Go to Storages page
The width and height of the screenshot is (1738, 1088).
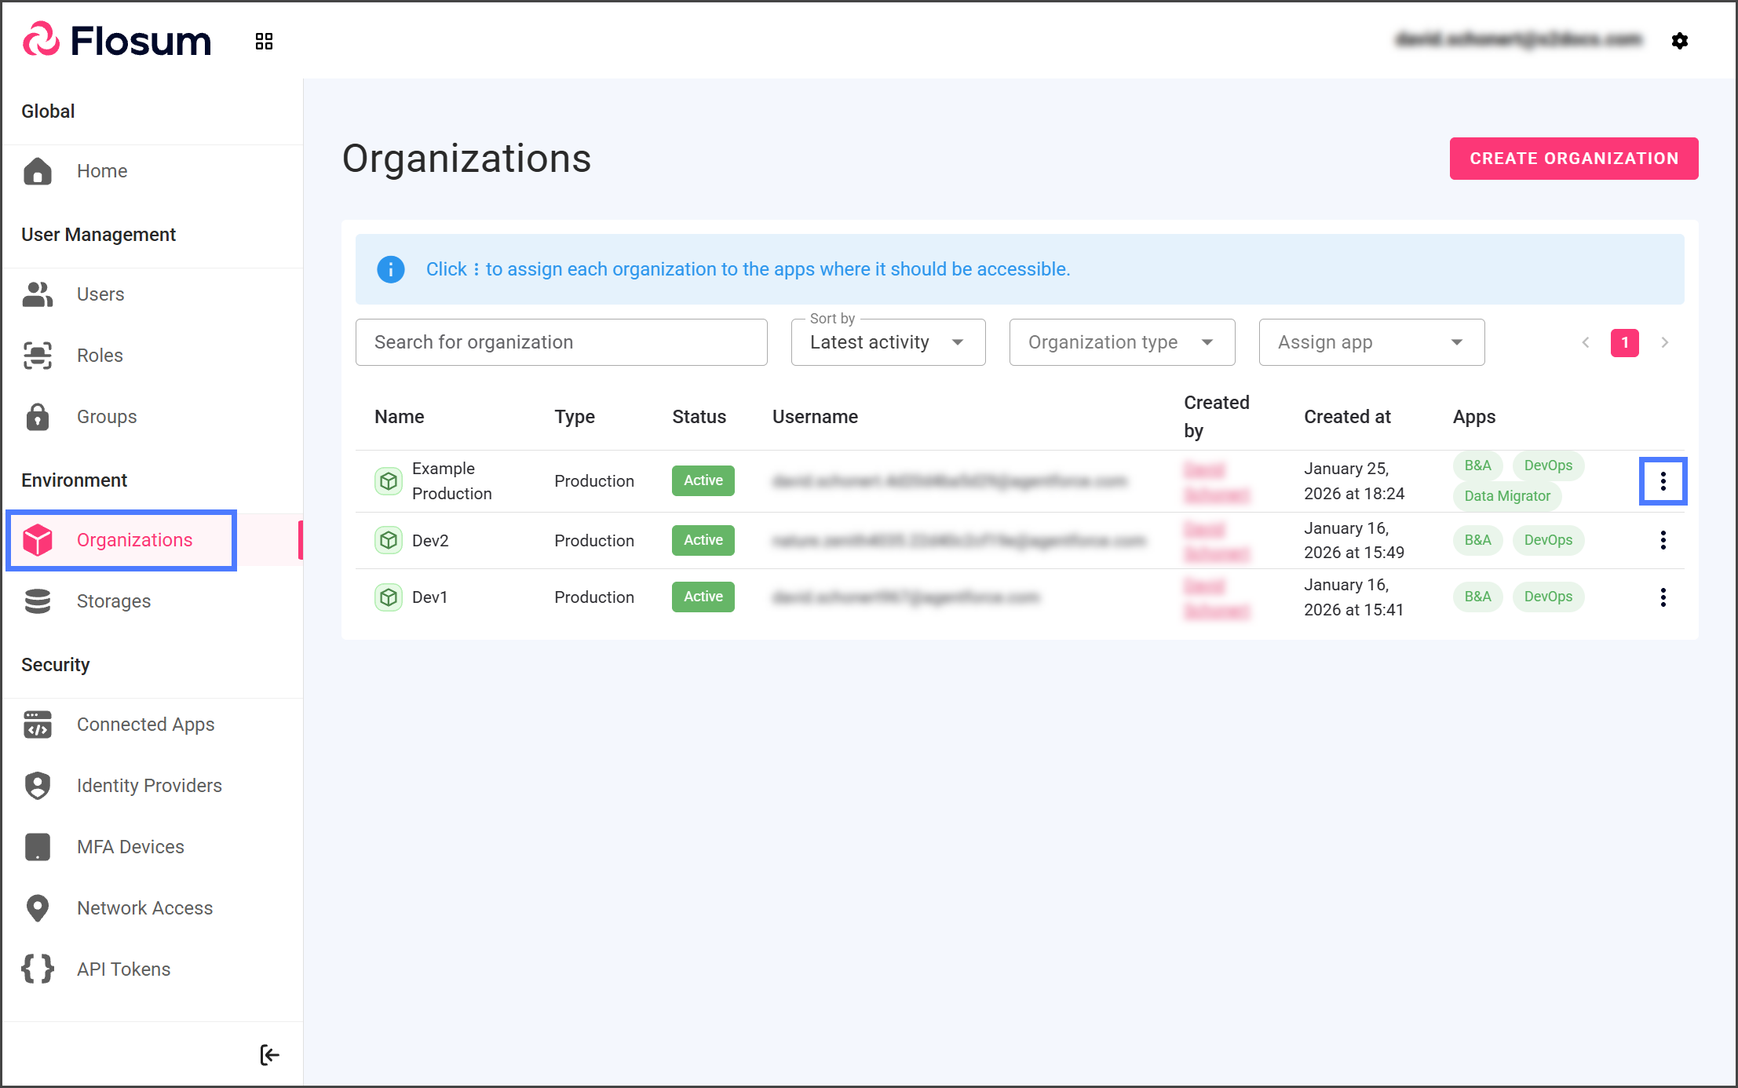[113, 601]
